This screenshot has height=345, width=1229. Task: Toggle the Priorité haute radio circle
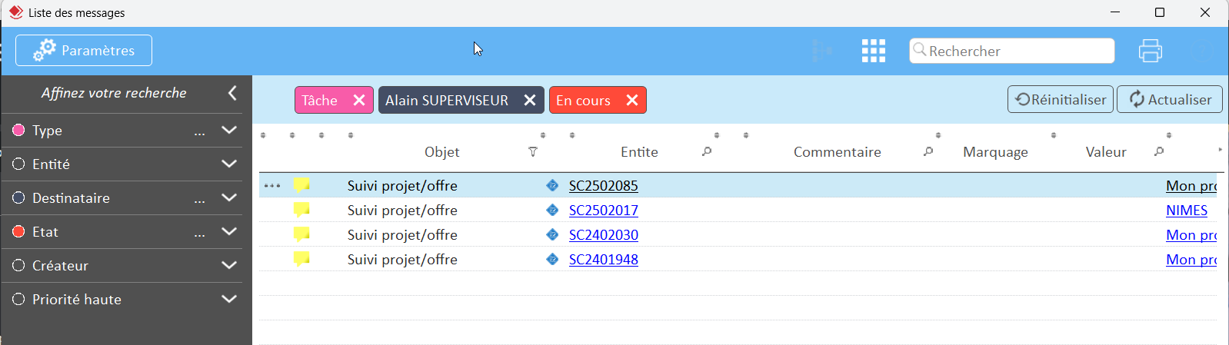(x=19, y=299)
